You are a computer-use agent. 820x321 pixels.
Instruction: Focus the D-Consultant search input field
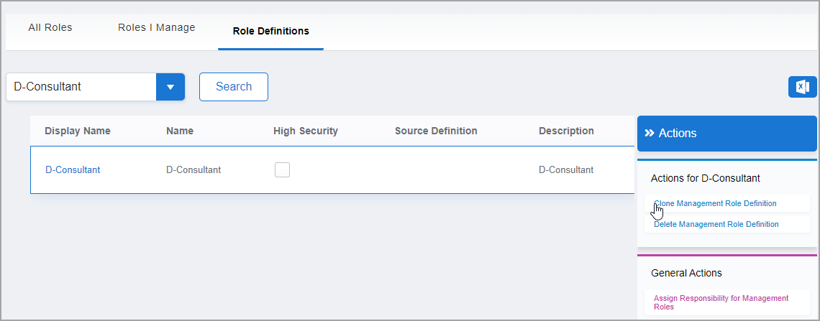[x=81, y=87]
